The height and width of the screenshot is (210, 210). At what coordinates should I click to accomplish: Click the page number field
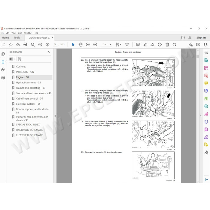pos(55,45)
